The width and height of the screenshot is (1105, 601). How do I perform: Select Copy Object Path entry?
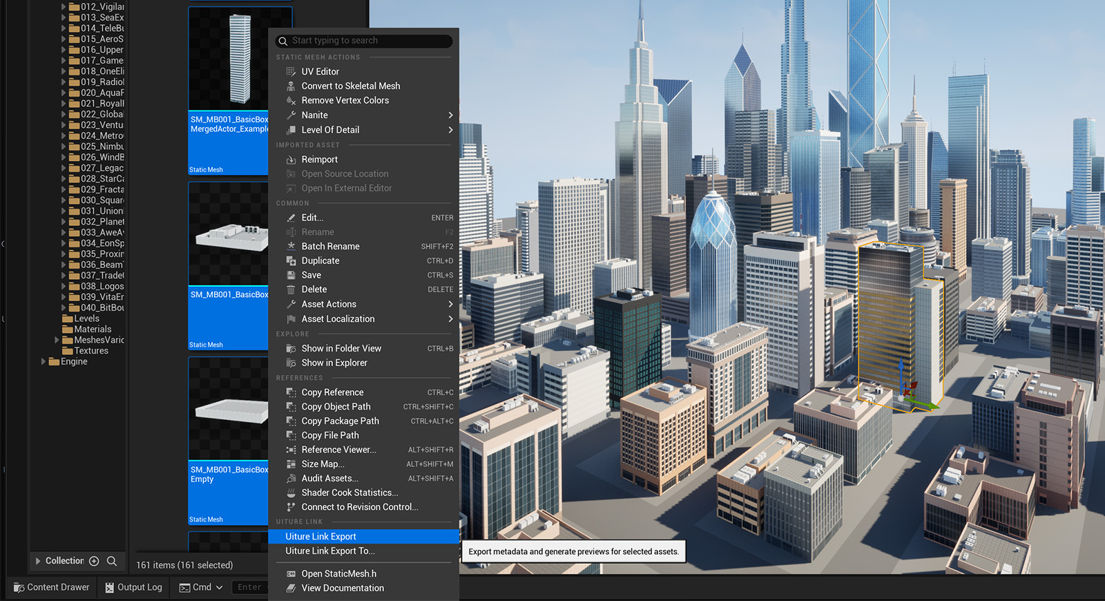pos(363,407)
